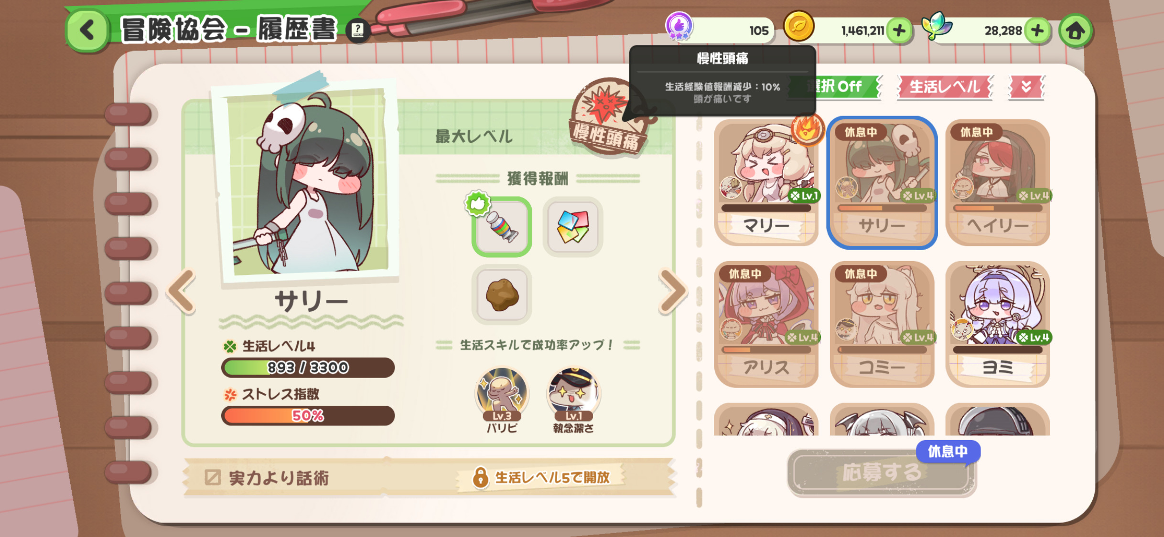Screen dimensions: 1164x537
Task: Tap the green back arrow button
Action: (x=87, y=30)
